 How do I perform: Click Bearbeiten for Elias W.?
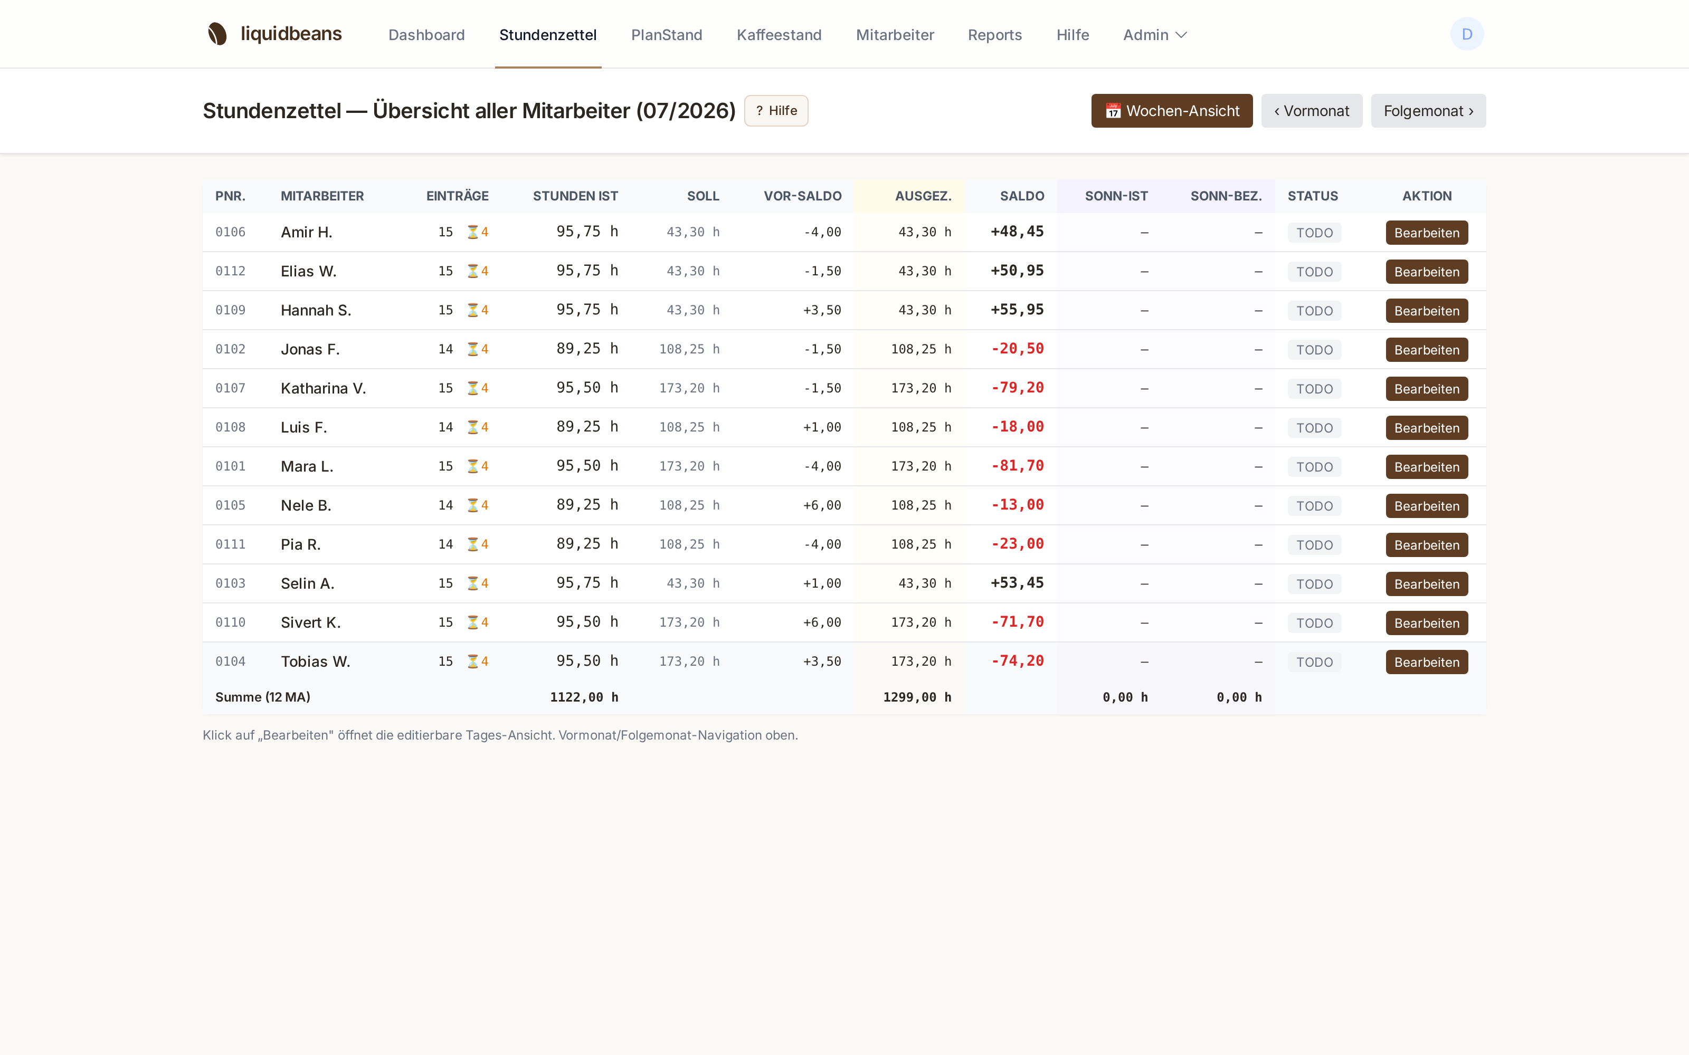tap(1427, 272)
